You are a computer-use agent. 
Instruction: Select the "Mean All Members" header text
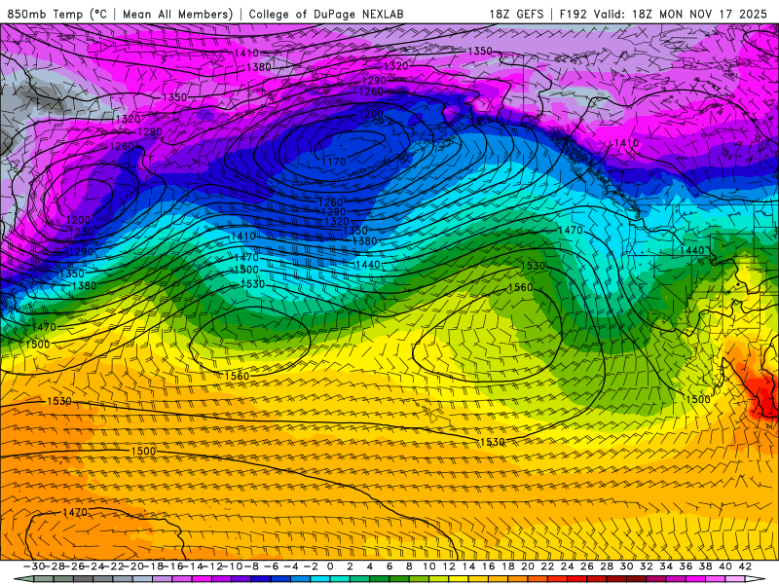tap(177, 14)
